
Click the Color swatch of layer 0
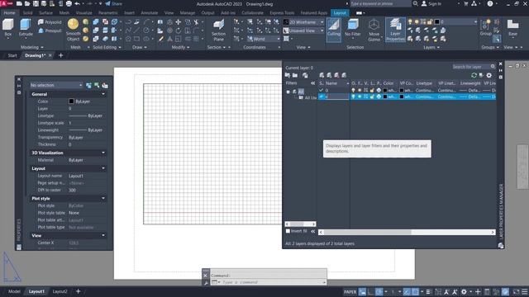point(385,90)
